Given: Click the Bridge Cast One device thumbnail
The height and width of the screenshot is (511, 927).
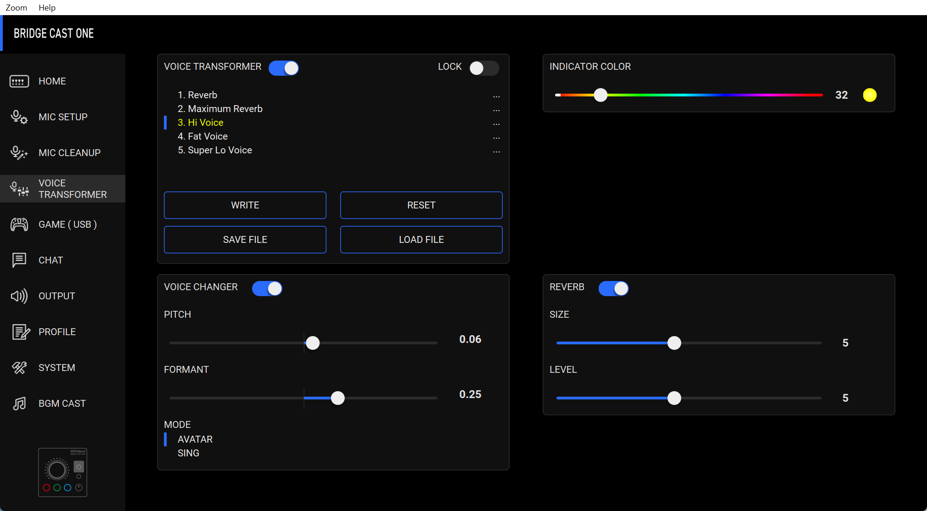Looking at the screenshot, I should coord(62,472).
